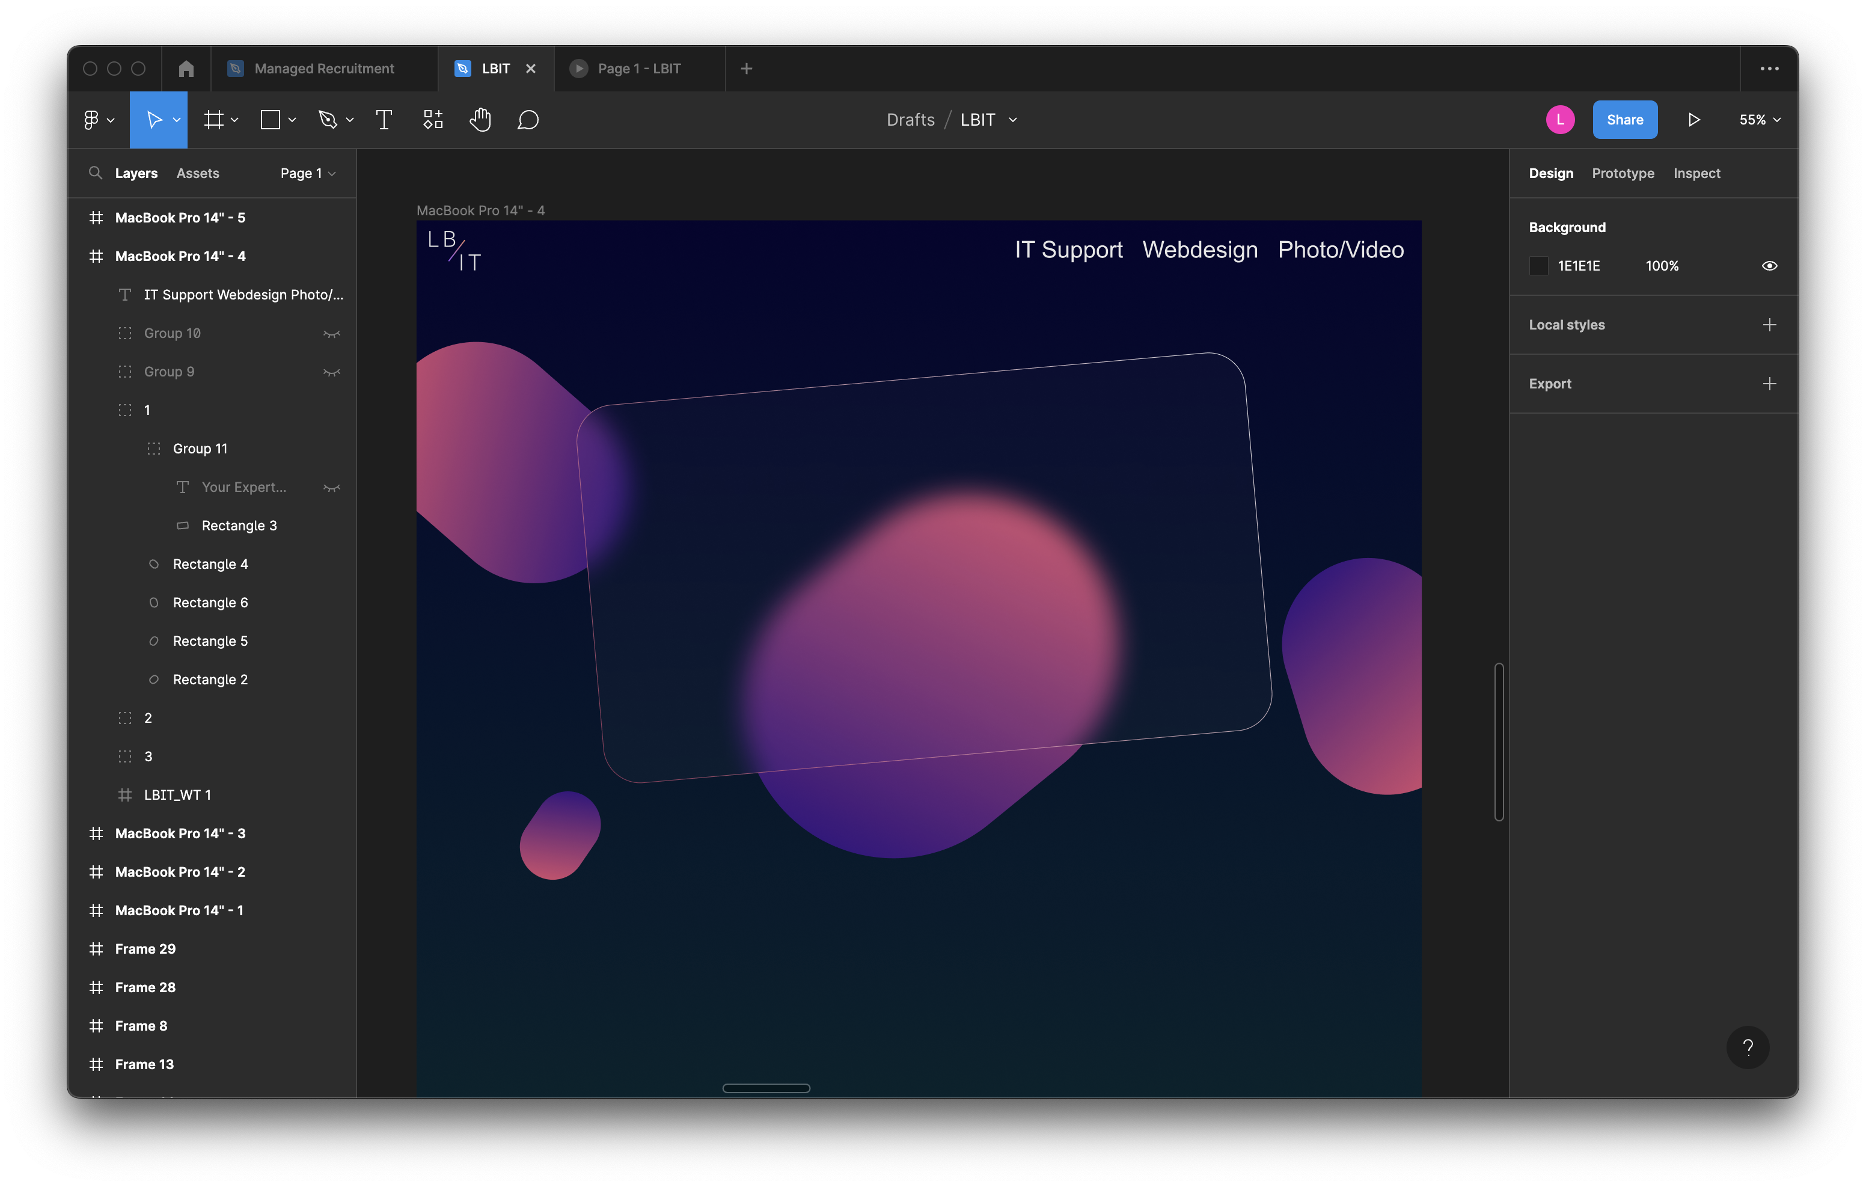Viewport: 1866px width, 1187px height.
Task: Expand the Page 1 pages dropdown
Action: (x=308, y=174)
